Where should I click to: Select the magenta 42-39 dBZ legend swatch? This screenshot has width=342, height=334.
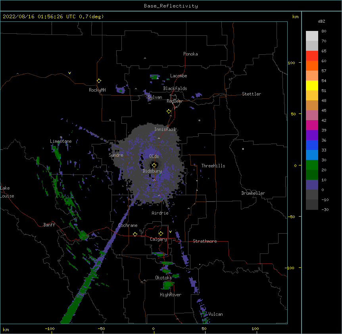tap(312, 125)
